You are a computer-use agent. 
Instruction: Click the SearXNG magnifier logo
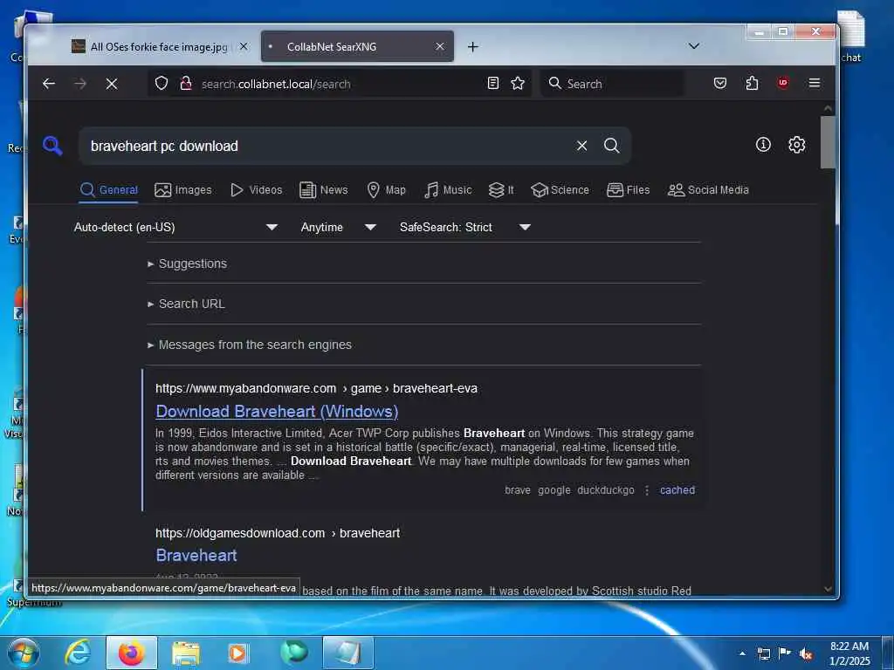click(52, 146)
